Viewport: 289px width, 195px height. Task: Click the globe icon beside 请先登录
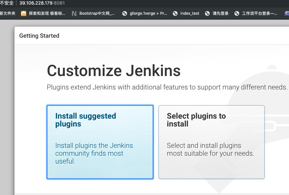tap(207, 13)
